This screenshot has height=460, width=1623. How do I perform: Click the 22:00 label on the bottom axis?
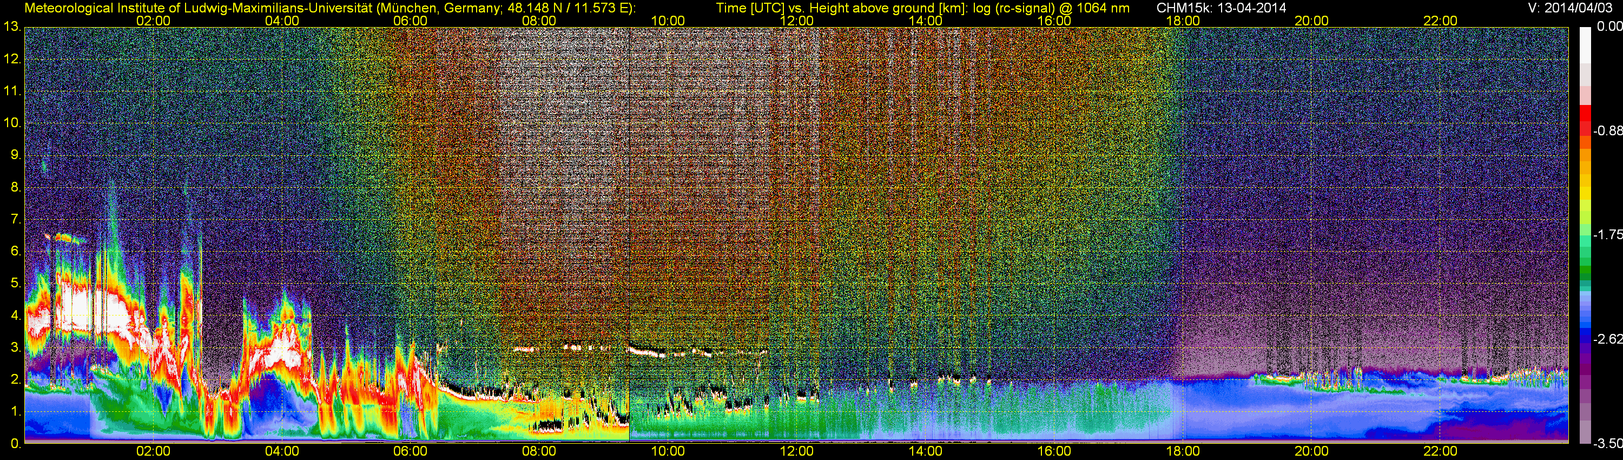tap(1440, 451)
